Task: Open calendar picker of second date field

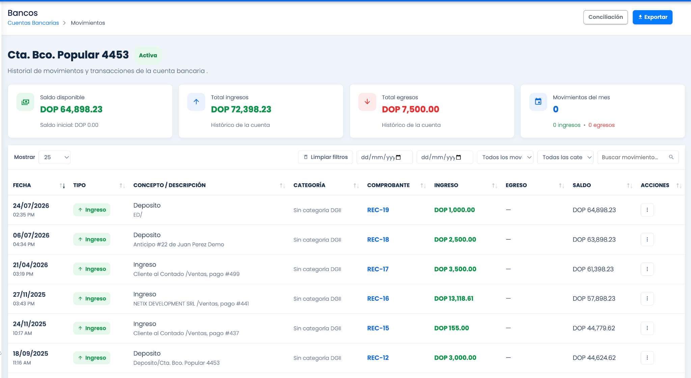Action: pos(458,158)
